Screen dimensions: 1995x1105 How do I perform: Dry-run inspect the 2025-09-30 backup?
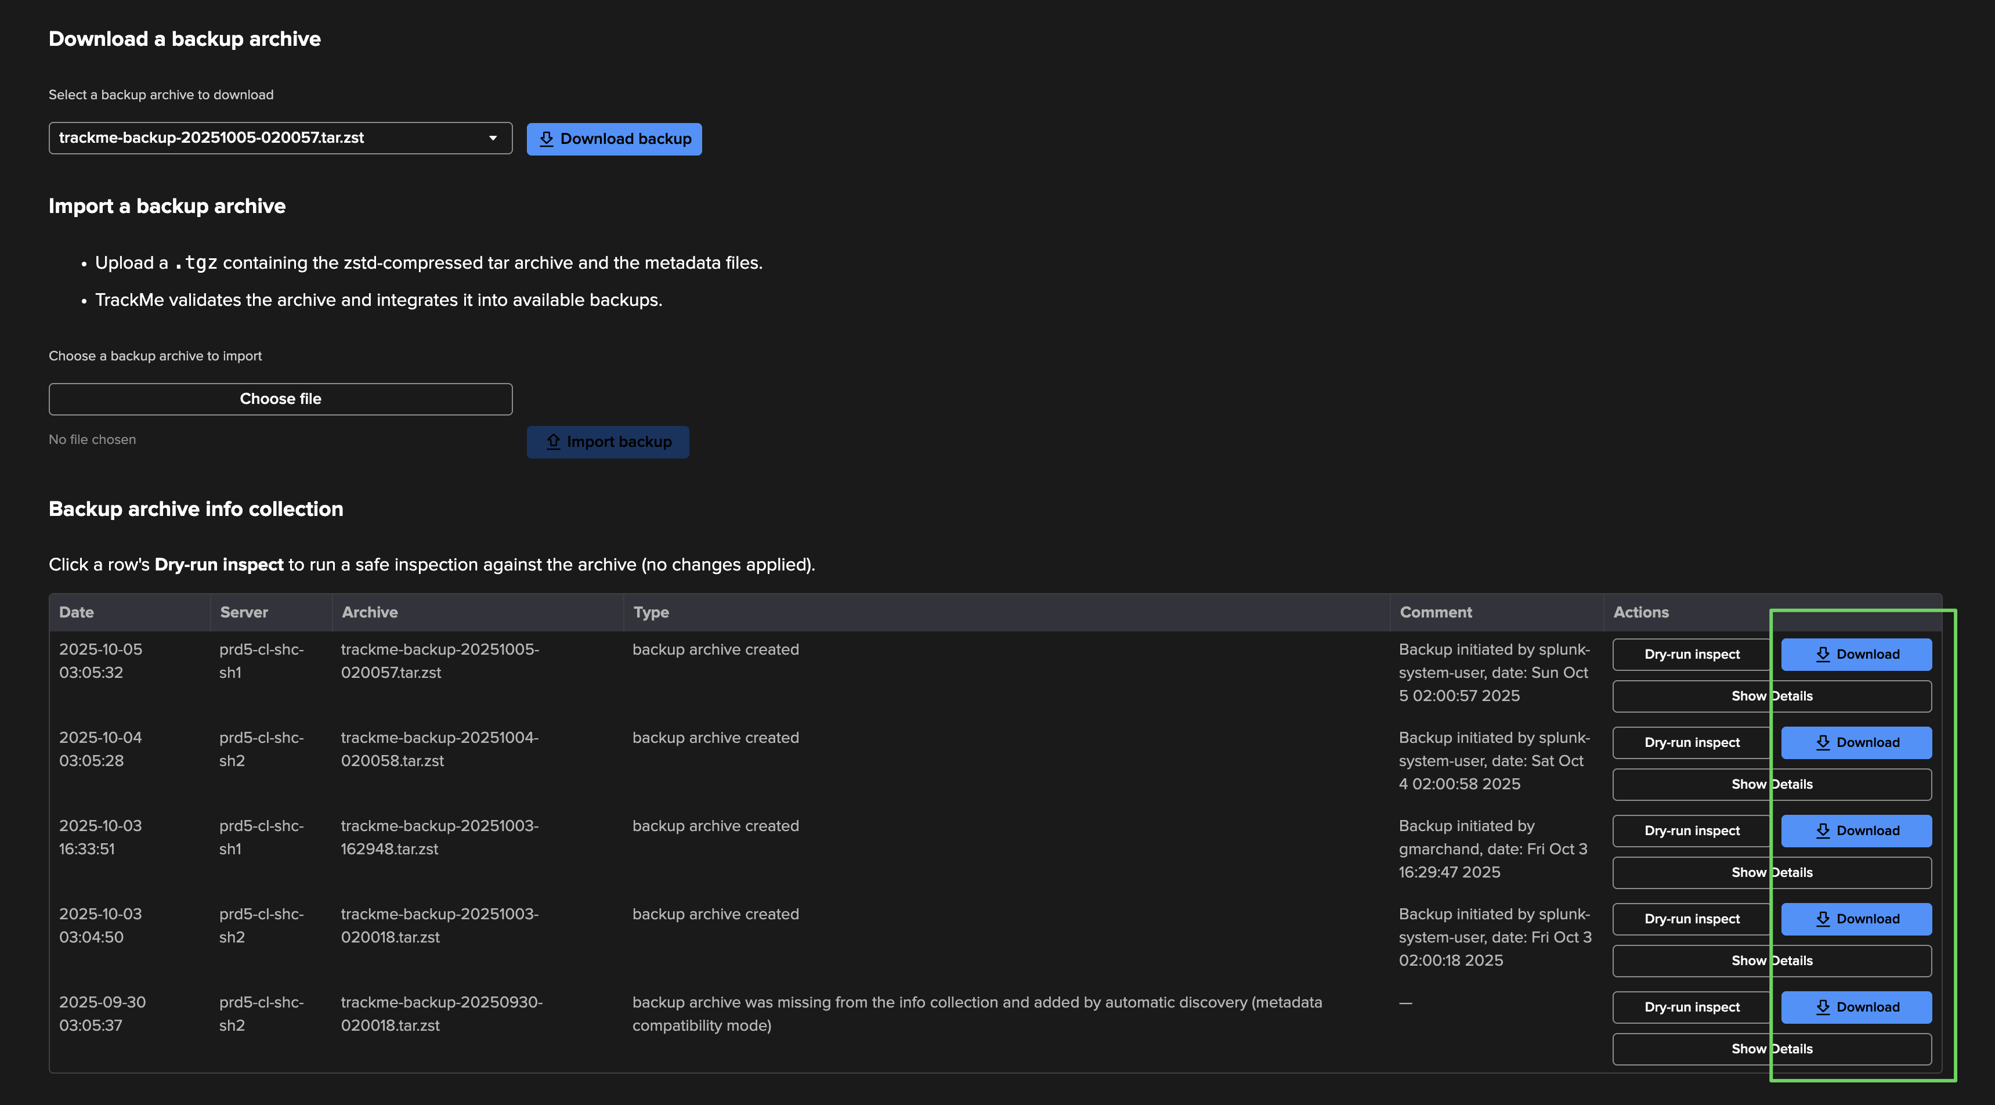pyautogui.click(x=1692, y=1008)
